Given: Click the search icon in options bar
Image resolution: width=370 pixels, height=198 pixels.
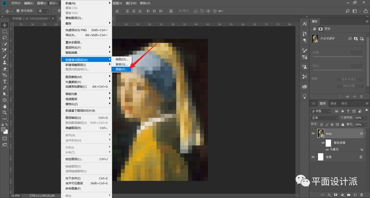Looking at the screenshot, I should [x=347, y=11].
